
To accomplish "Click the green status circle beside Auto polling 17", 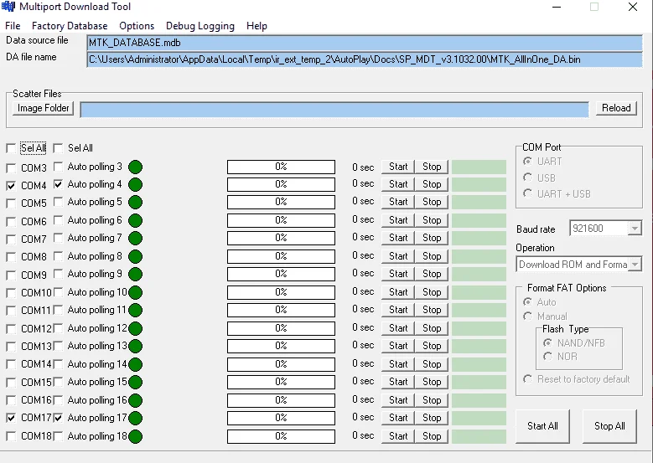I will tap(135, 418).
